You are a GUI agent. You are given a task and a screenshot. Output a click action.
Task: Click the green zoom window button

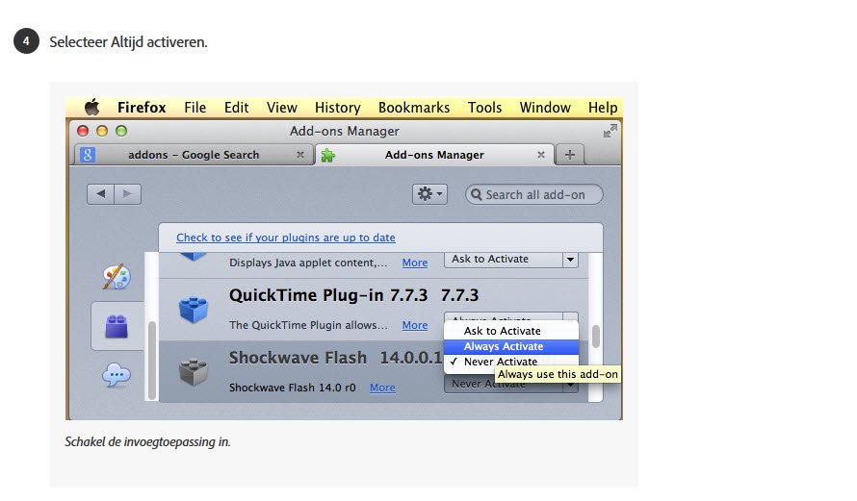tap(121, 131)
